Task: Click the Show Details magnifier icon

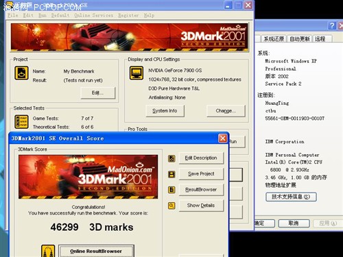Action: 171,206
